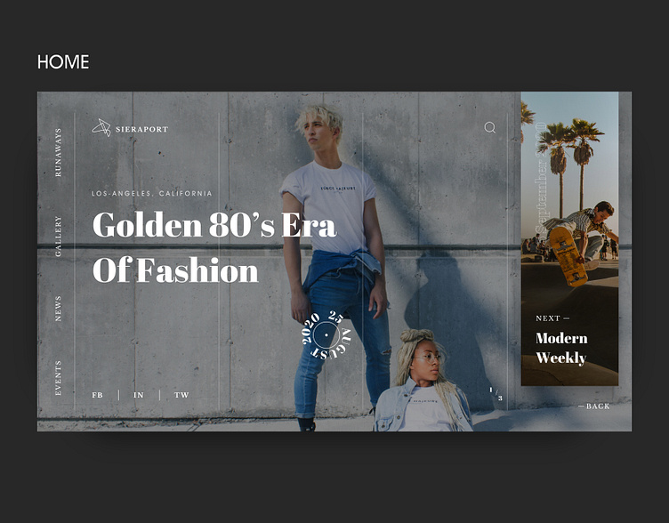669x523 pixels.
Task: Click the BACK link
Action: click(594, 406)
